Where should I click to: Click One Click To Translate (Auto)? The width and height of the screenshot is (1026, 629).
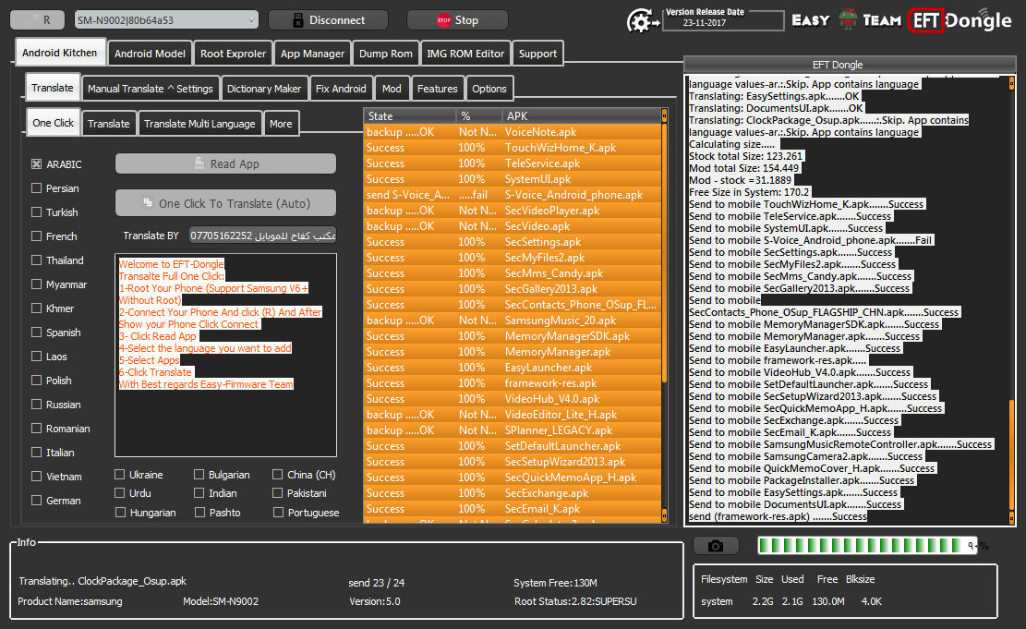point(225,203)
